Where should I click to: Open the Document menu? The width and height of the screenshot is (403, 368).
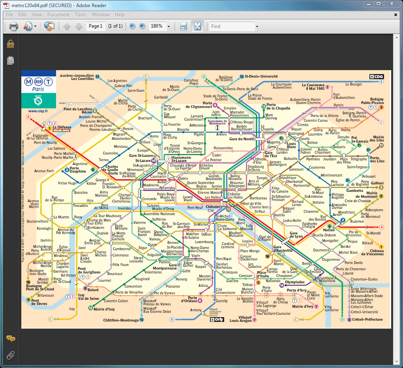click(x=58, y=15)
